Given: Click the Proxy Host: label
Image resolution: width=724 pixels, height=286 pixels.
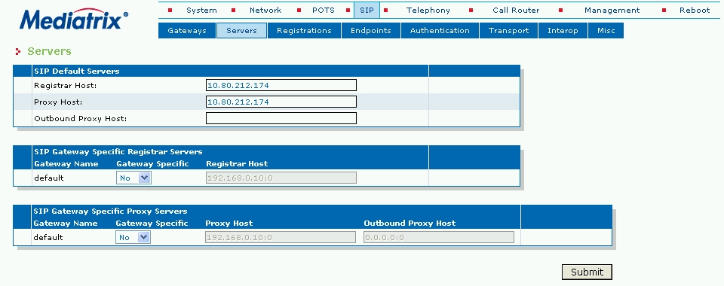Looking at the screenshot, I should (58, 102).
